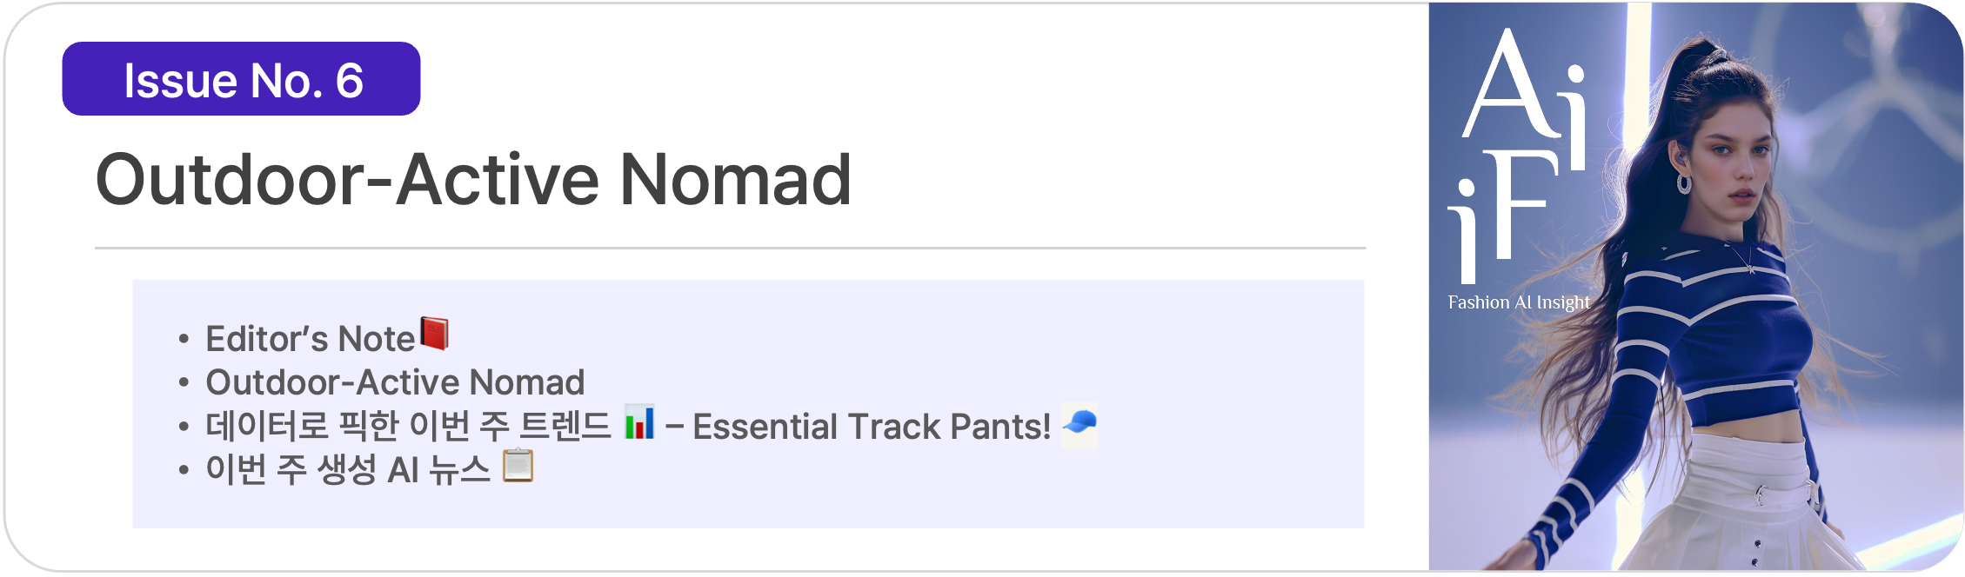Open the Editor's Note list entry
Viewport: 1965px width, 577px height.
(x=310, y=339)
